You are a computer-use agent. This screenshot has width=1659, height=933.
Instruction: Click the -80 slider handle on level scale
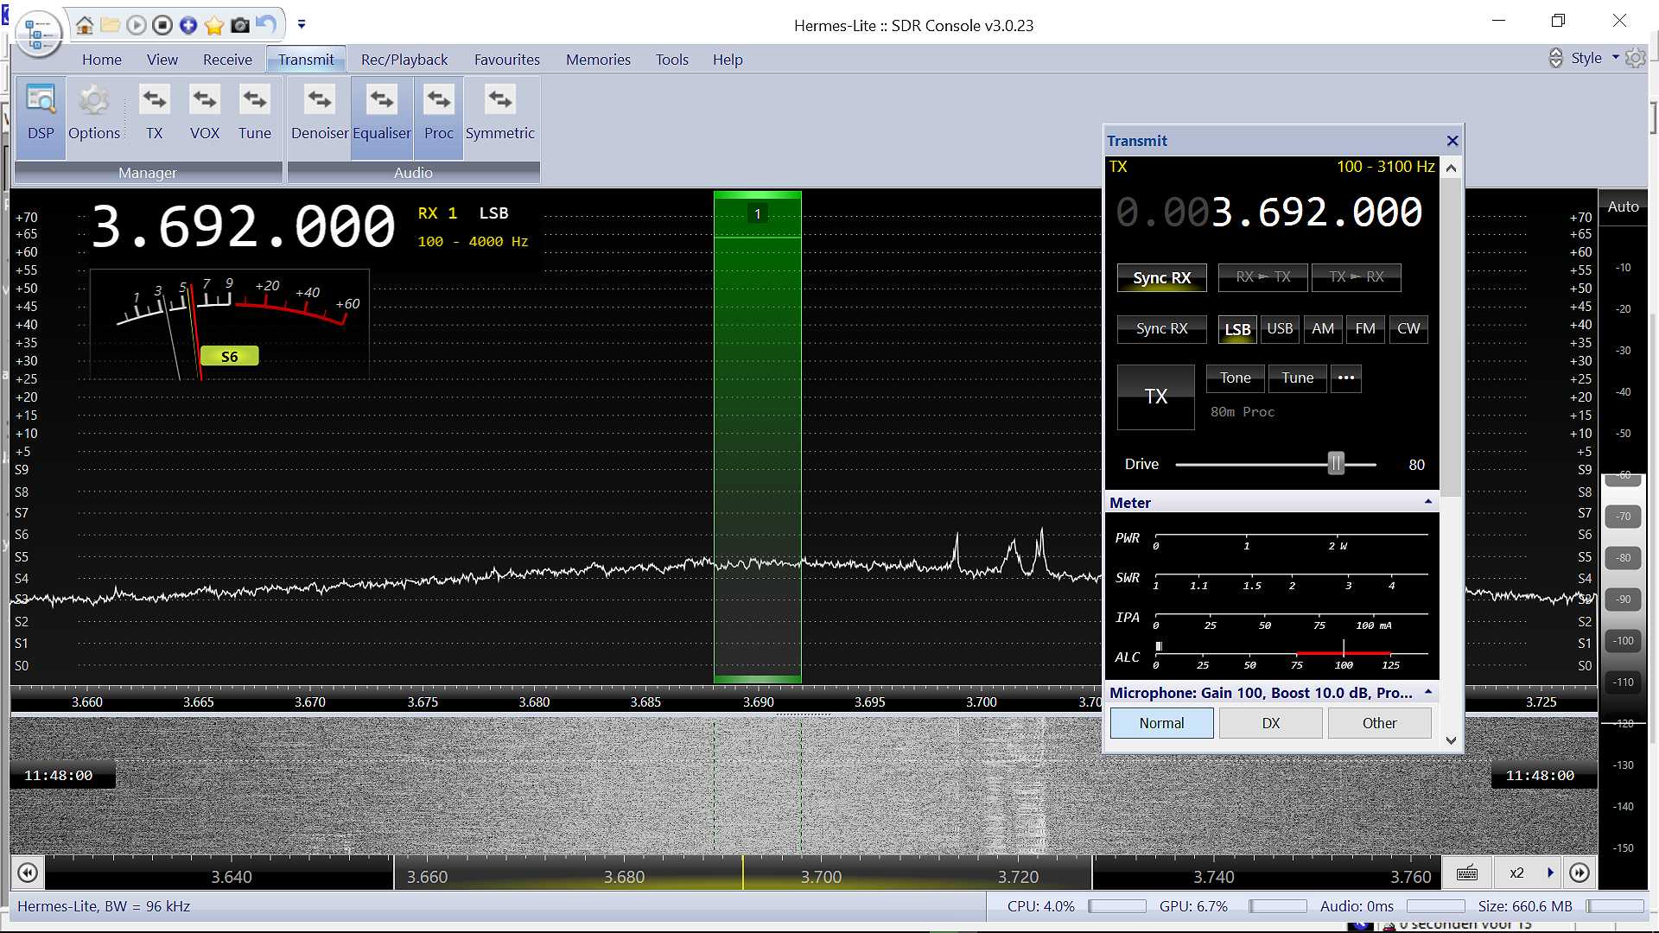(1624, 558)
